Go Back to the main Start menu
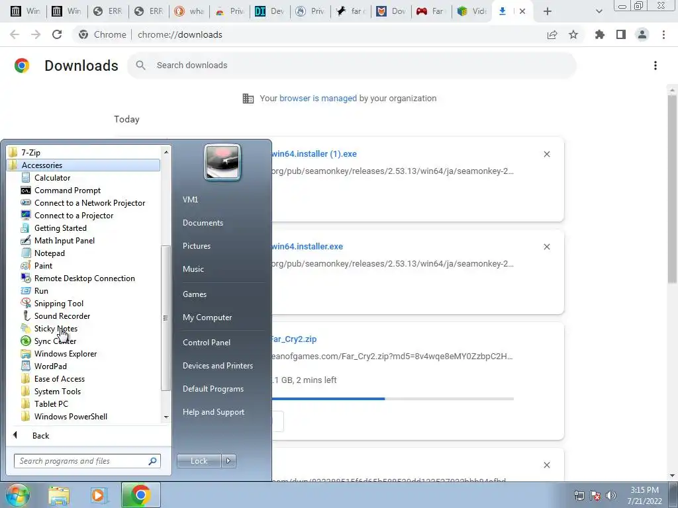This screenshot has width=678, height=508. click(x=40, y=435)
